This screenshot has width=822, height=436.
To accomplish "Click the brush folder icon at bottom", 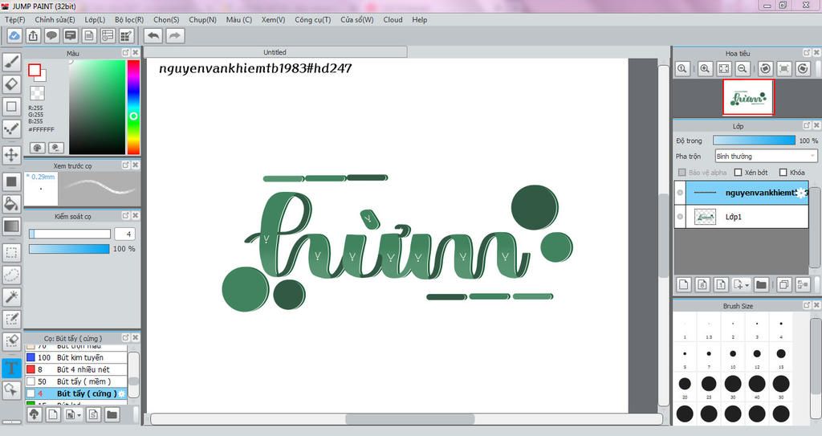I will [x=112, y=414].
